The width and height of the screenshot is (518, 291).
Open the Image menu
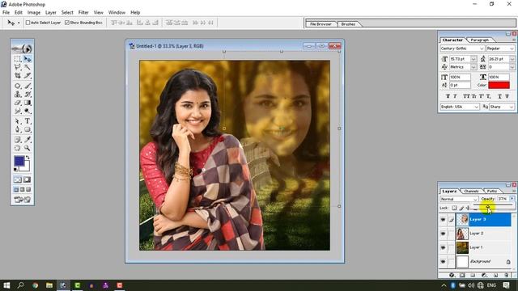pos(34,13)
